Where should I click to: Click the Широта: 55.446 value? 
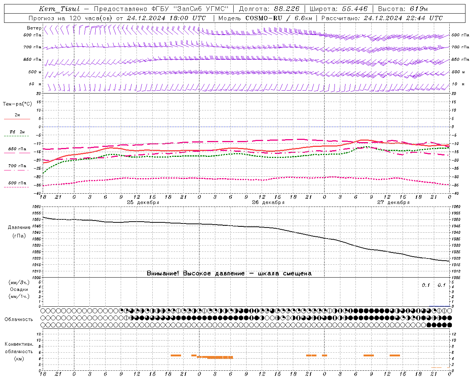coord(339,9)
